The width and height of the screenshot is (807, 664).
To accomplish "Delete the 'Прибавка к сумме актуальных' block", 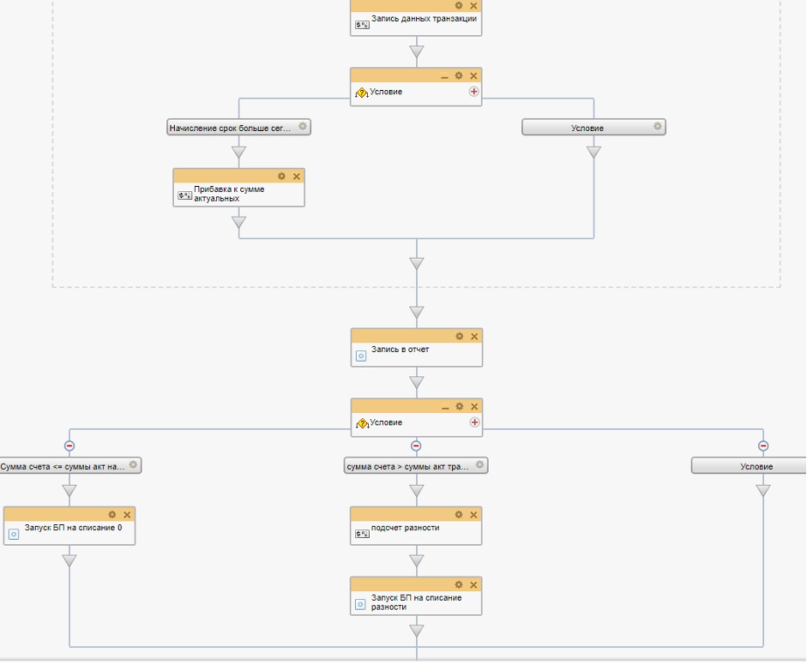I will tap(297, 176).
